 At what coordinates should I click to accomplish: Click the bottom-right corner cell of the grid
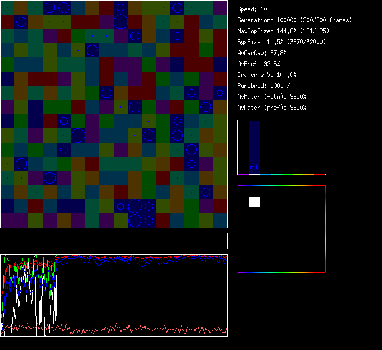point(220,221)
